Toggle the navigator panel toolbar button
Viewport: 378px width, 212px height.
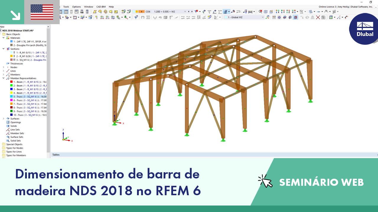tap(61, 12)
